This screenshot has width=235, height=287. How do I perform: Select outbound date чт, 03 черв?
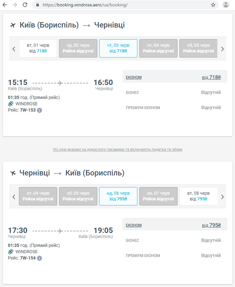tap(118, 48)
